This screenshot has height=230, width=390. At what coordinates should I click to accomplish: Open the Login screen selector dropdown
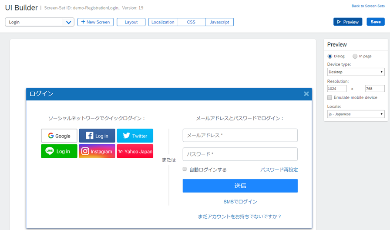40,22
